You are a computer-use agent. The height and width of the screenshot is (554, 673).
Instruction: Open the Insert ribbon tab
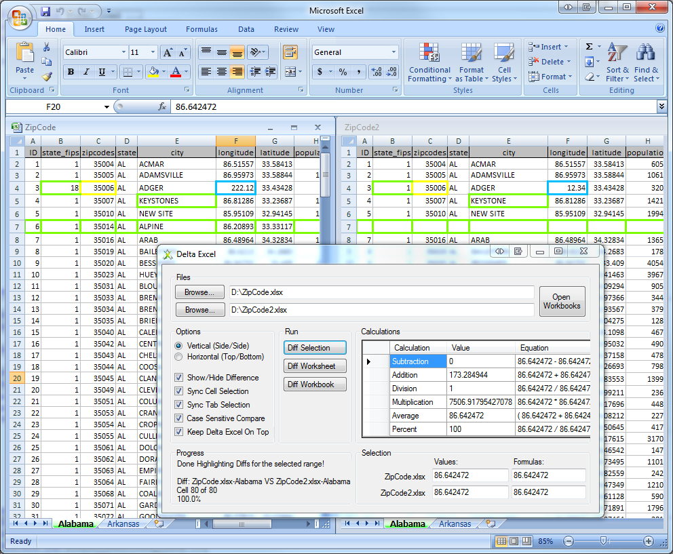pos(94,29)
